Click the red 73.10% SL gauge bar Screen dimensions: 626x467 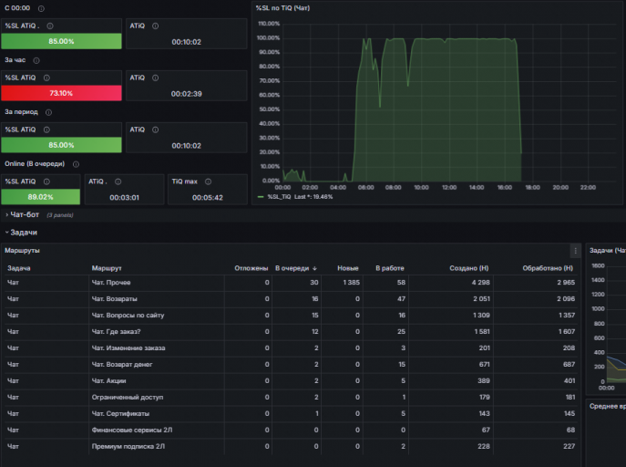(61, 93)
